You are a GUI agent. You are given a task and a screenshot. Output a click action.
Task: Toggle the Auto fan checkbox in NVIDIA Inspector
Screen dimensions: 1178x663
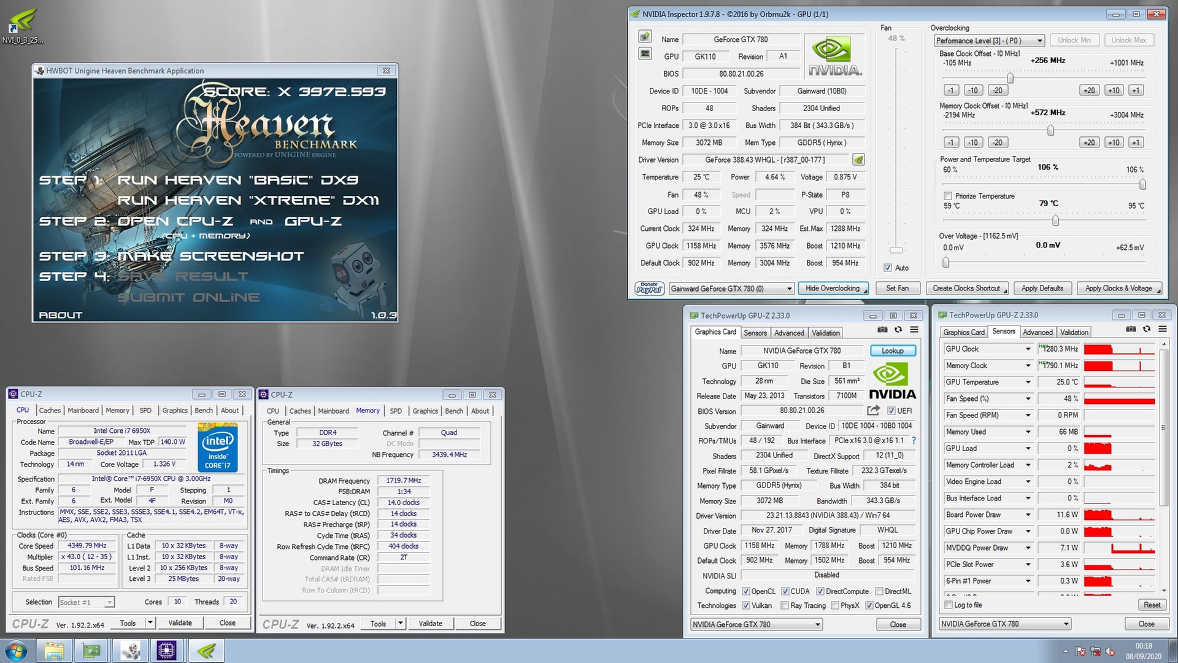(x=887, y=268)
